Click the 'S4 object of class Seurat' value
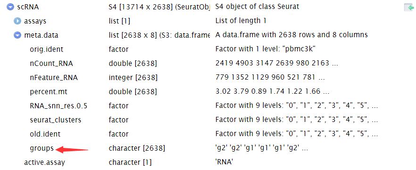 [257, 7]
